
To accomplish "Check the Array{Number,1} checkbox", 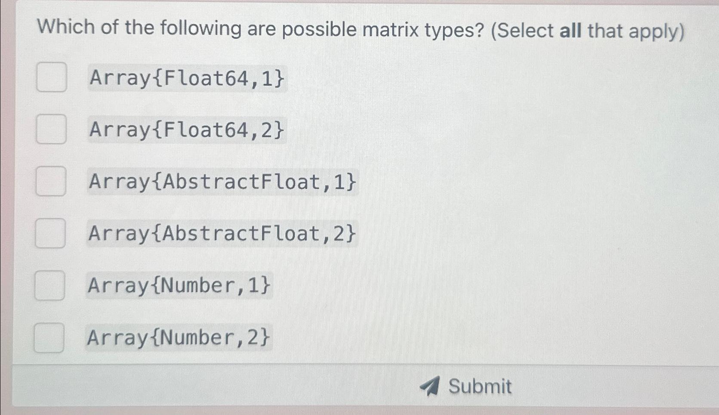I will [51, 286].
